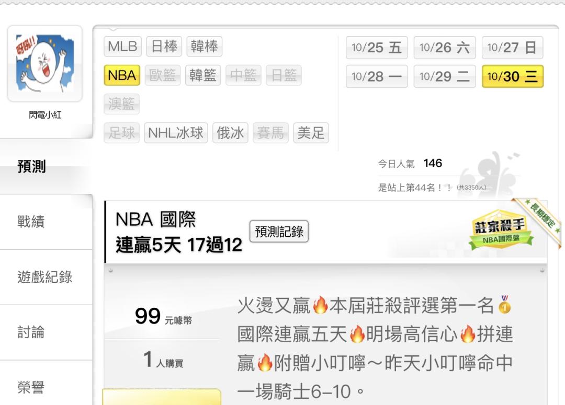The image size is (565, 405).
Task: Choose the 韓籃 league filter
Action: 203,75
